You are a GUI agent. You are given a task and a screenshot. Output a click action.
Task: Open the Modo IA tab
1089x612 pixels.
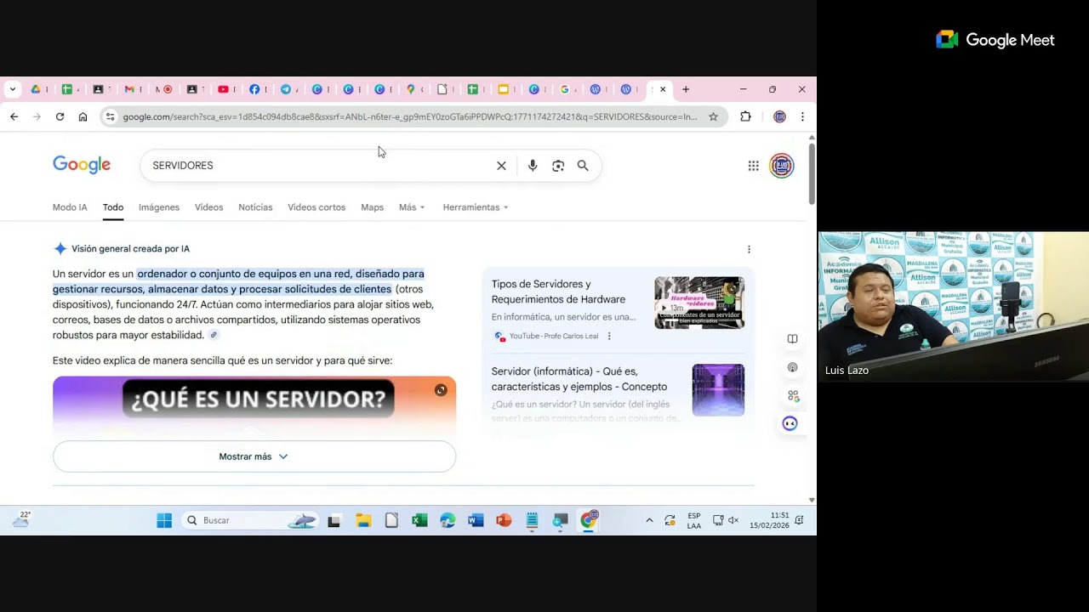click(x=70, y=207)
